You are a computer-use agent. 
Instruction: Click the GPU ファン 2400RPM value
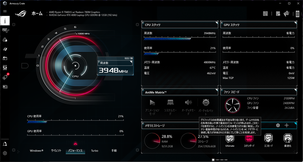click(x=289, y=103)
